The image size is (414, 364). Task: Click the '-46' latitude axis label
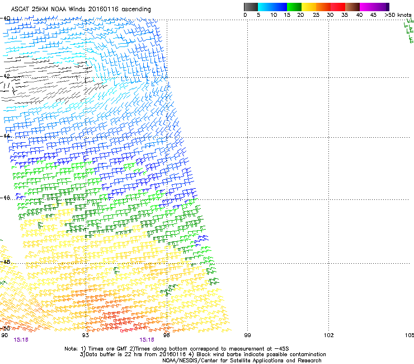pyautogui.click(x=5, y=198)
